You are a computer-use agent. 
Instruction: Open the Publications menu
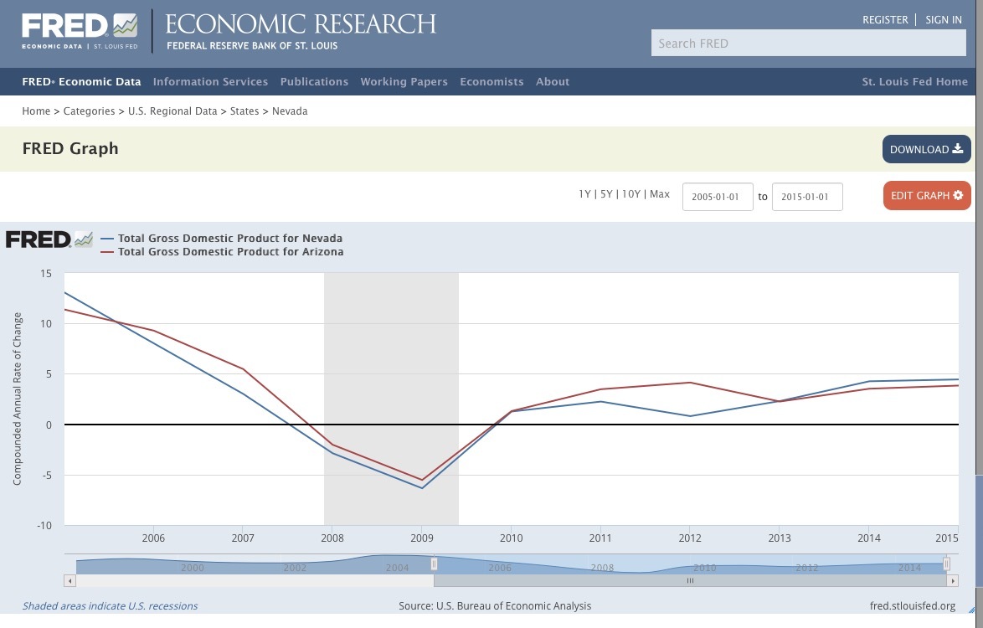click(314, 82)
